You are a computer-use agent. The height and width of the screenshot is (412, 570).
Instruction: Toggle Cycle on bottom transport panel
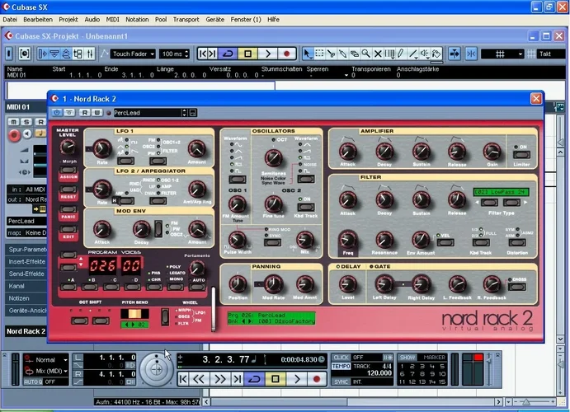coord(254,379)
